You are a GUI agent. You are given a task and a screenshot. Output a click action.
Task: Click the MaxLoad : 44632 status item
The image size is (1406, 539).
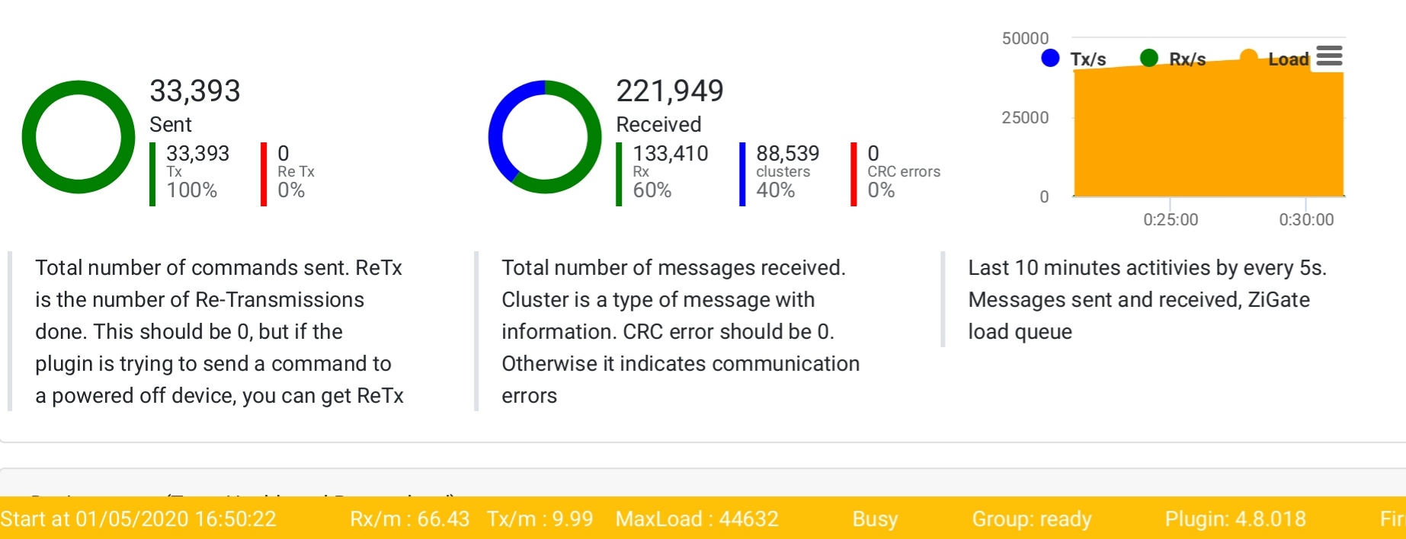point(697,519)
